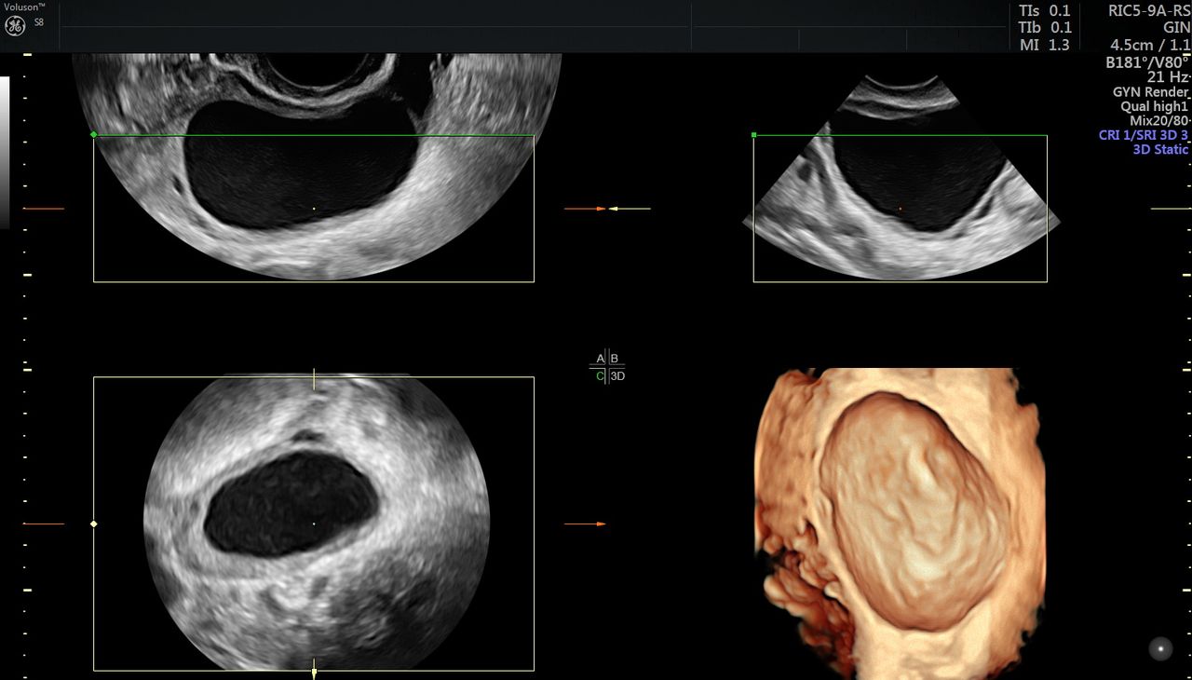Activate the green C quadrant label

coord(600,376)
